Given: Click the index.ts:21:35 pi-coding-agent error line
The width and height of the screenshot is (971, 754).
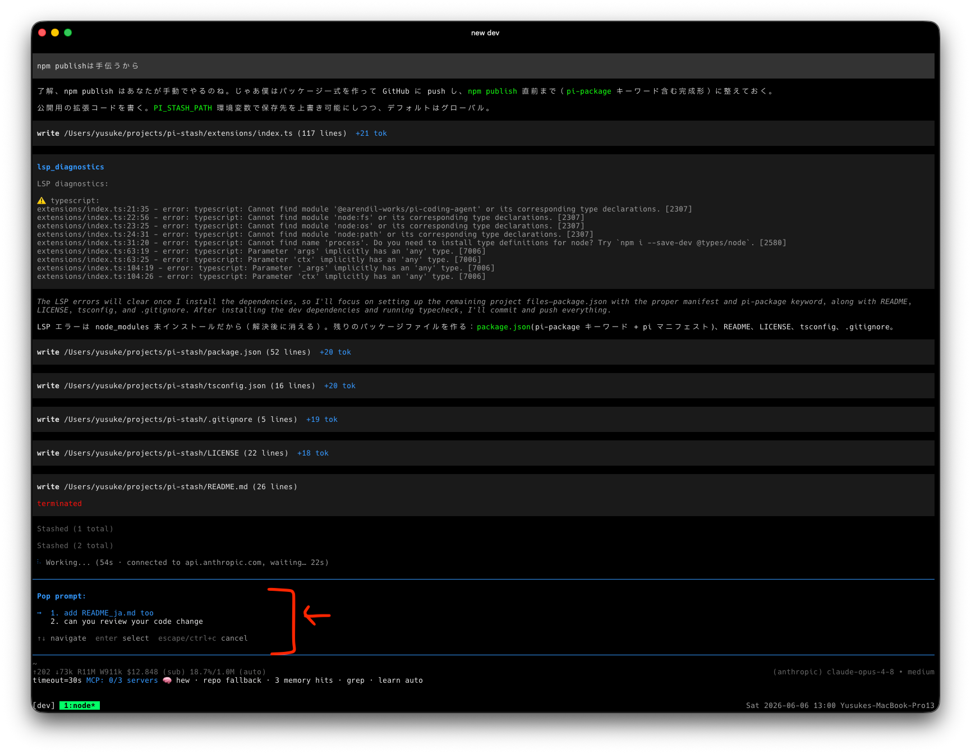Looking at the screenshot, I should 365,209.
